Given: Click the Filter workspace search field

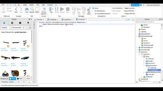Looking at the screenshot, I should [x=148, y=22].
